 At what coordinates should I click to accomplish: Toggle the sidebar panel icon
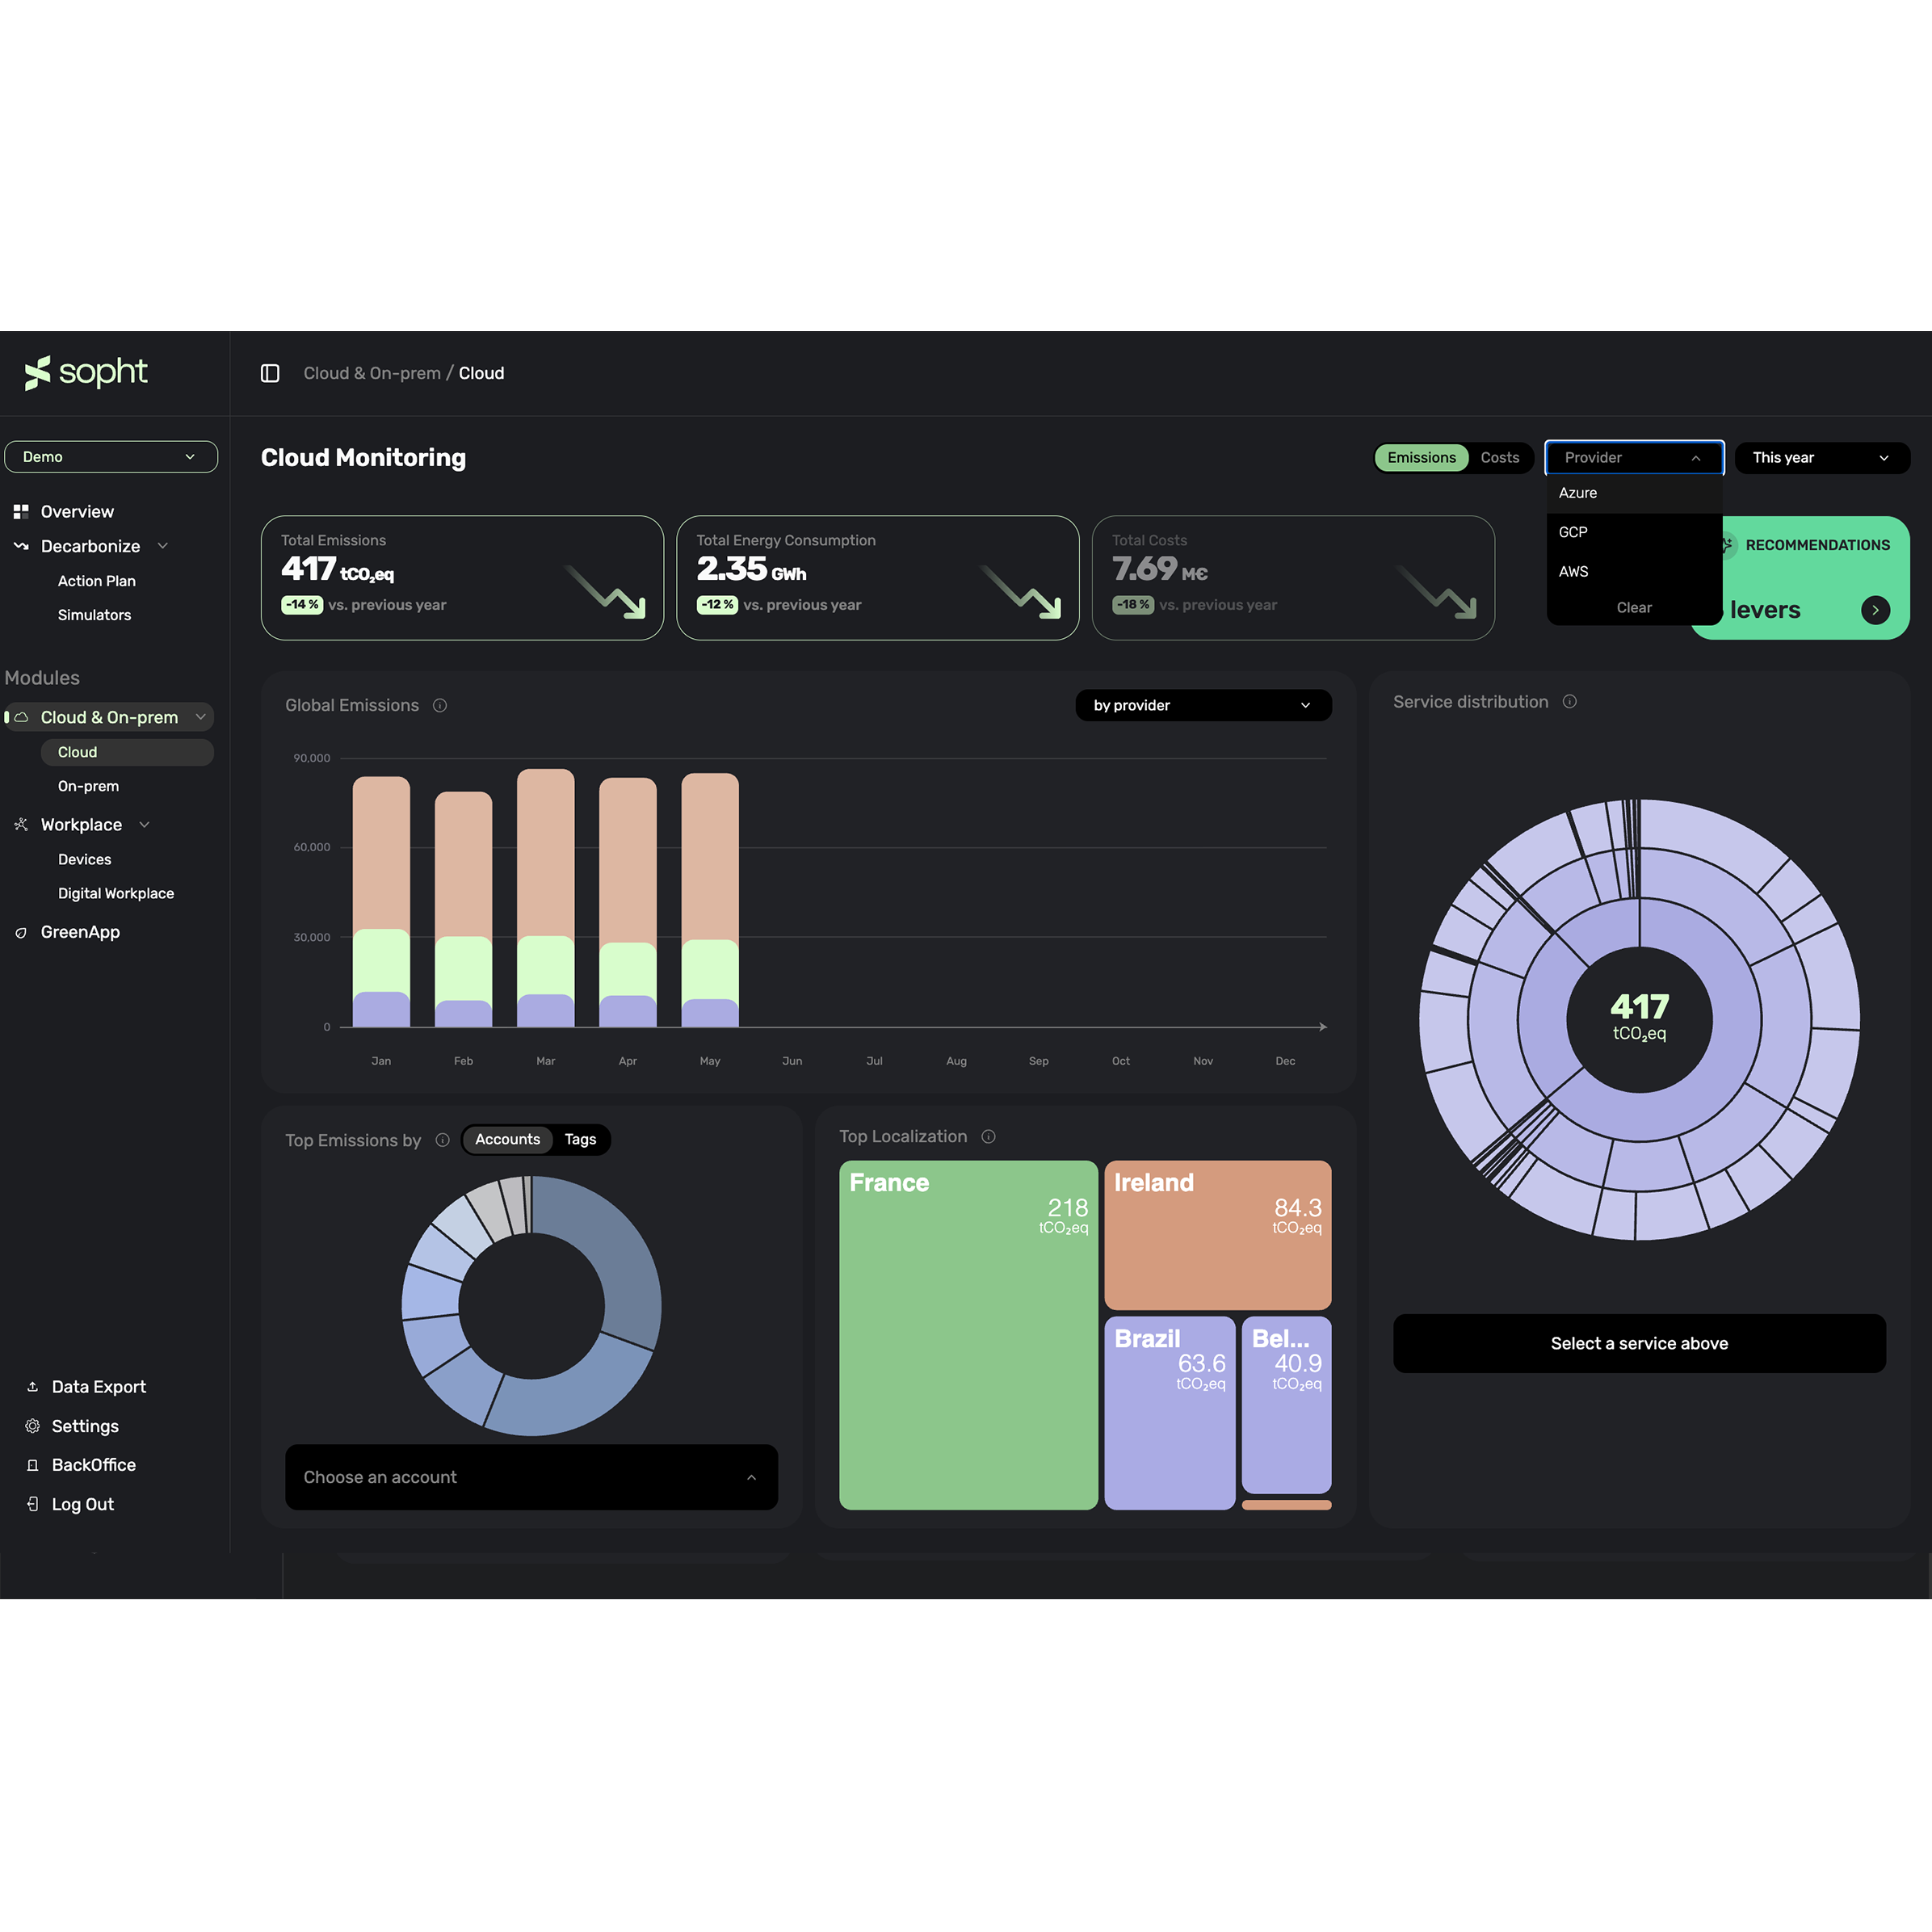pyautogui.click(x=270, y=373)
